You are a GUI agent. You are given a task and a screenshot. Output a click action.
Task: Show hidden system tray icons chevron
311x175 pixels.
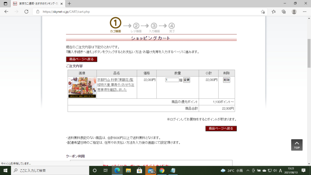click(248, 170)
